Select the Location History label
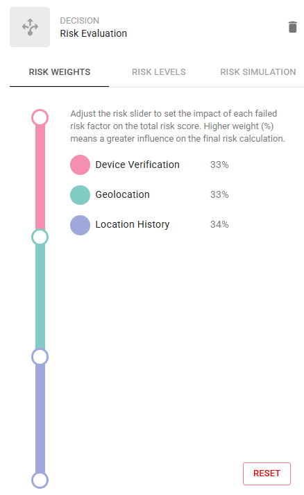The width and height of the screenshot is (304, 495). point(133,224)
